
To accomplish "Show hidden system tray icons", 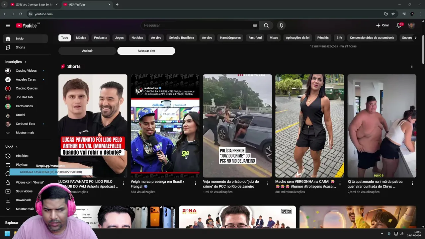I will 382,234.
